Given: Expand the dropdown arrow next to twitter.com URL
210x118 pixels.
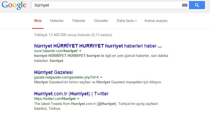Looking at the screenshot, I should coord(78,99).
